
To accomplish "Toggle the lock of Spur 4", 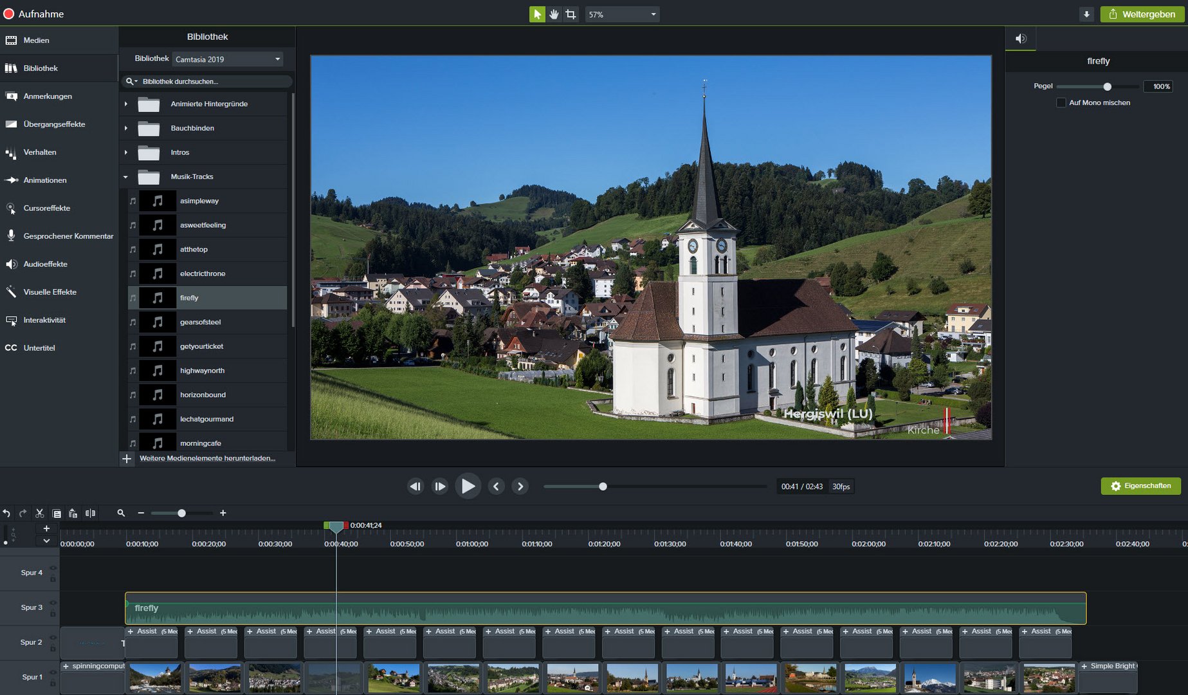I will coord(53,579).
